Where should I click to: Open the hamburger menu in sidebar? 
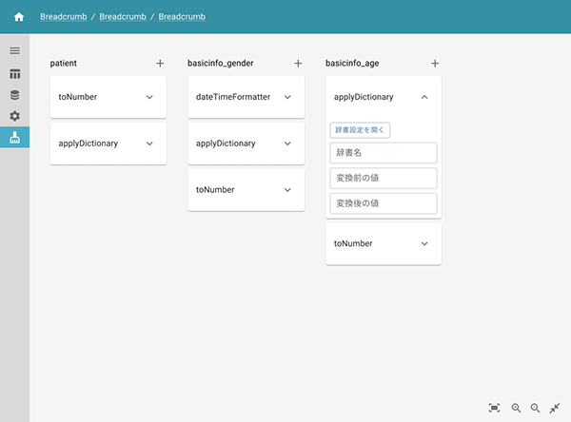[x=14, y=50]
